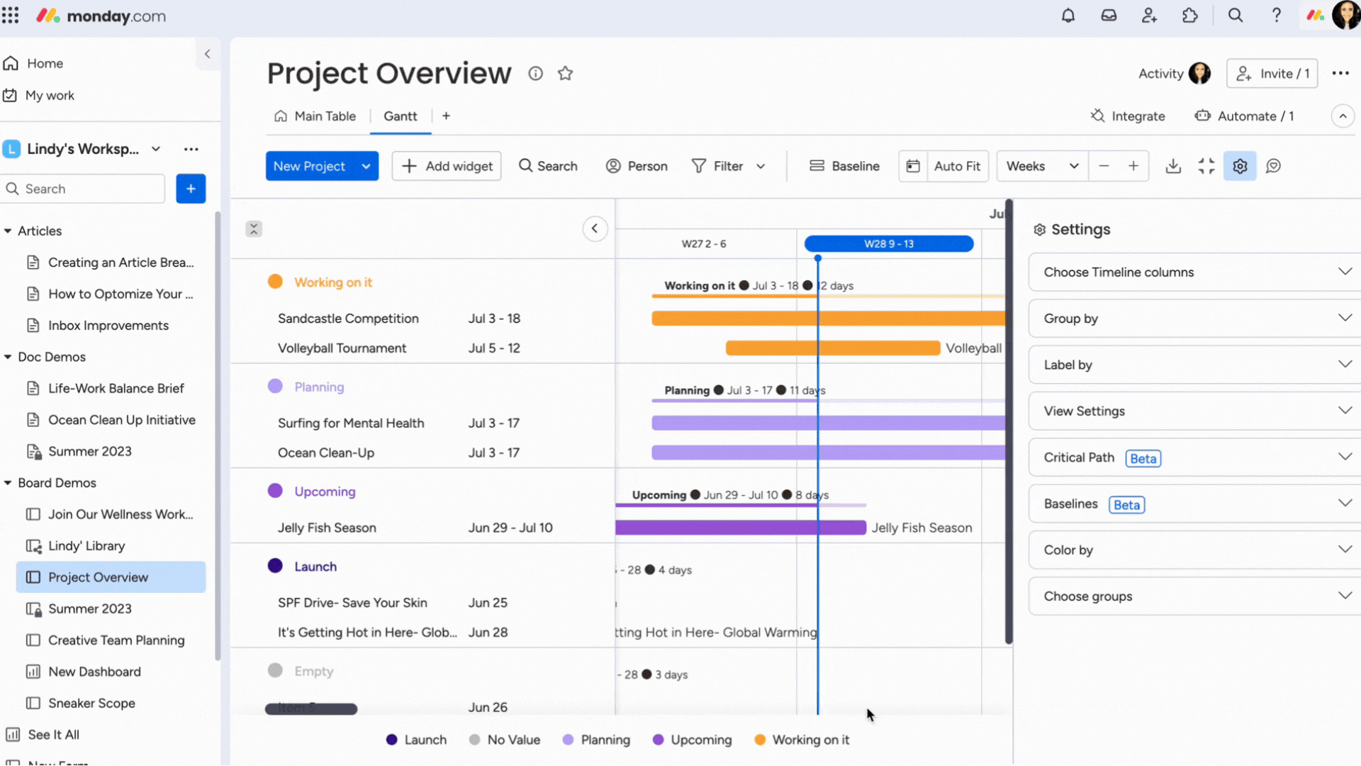Click the Working on it orange color dot

[275, 282]
